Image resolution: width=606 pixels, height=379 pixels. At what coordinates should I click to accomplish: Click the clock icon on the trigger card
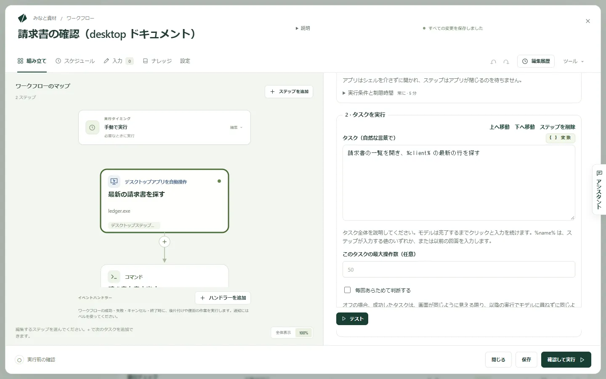(92, 127)
